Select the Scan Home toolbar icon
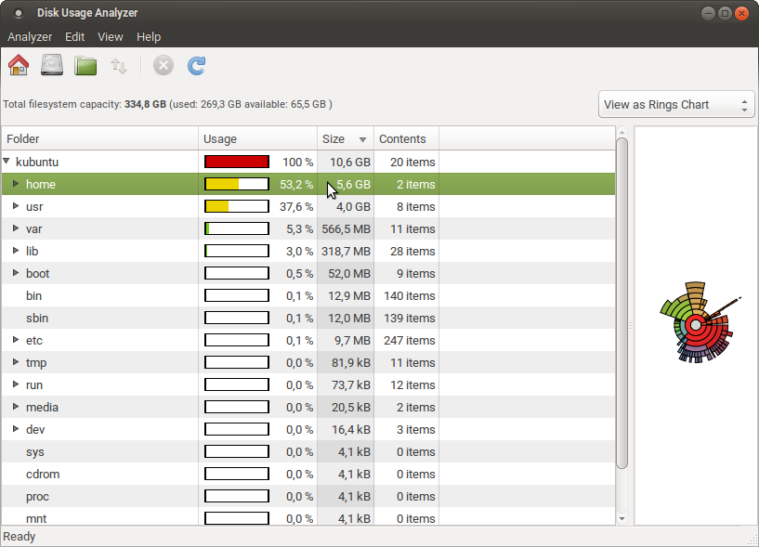This screenshot has height=547, width=759. point(18,65)
